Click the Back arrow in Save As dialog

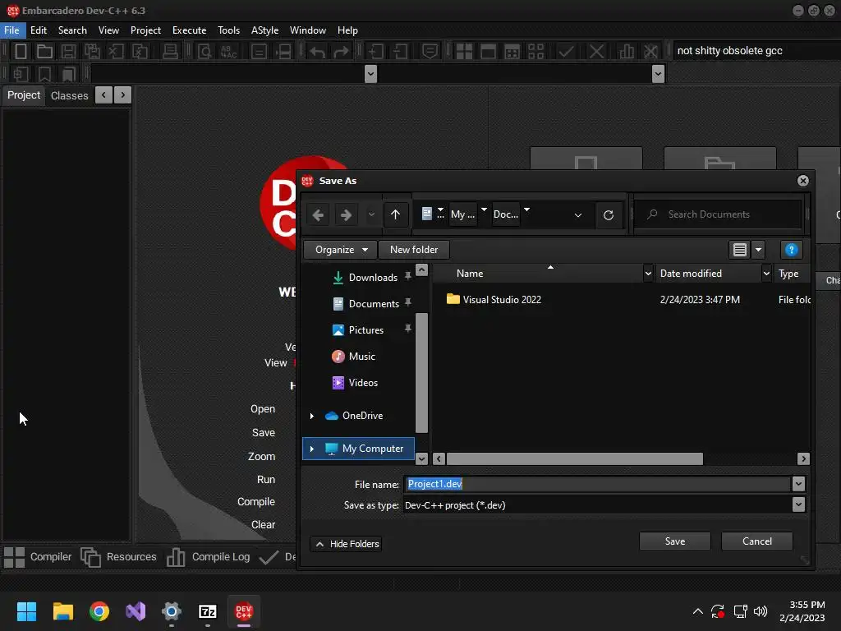(x=318, y=215)
